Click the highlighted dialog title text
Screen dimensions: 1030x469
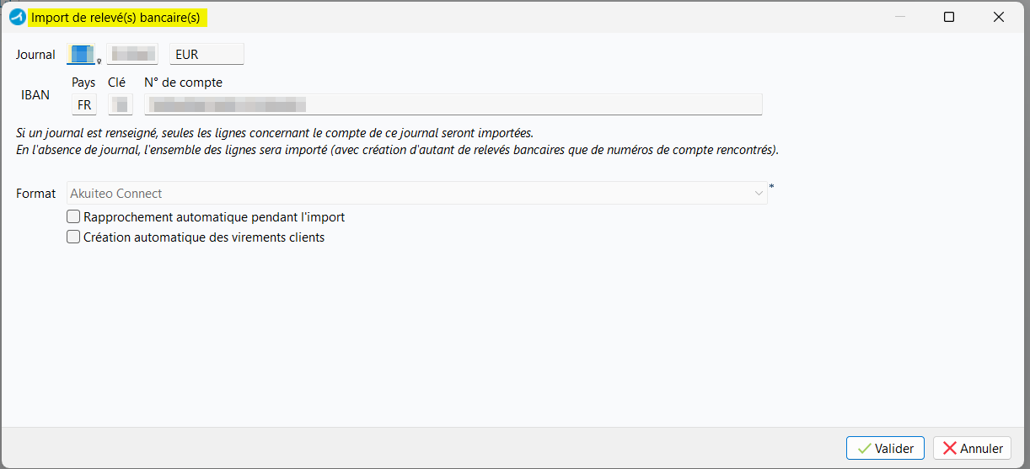pyautogui.click(x=115, y=17)
